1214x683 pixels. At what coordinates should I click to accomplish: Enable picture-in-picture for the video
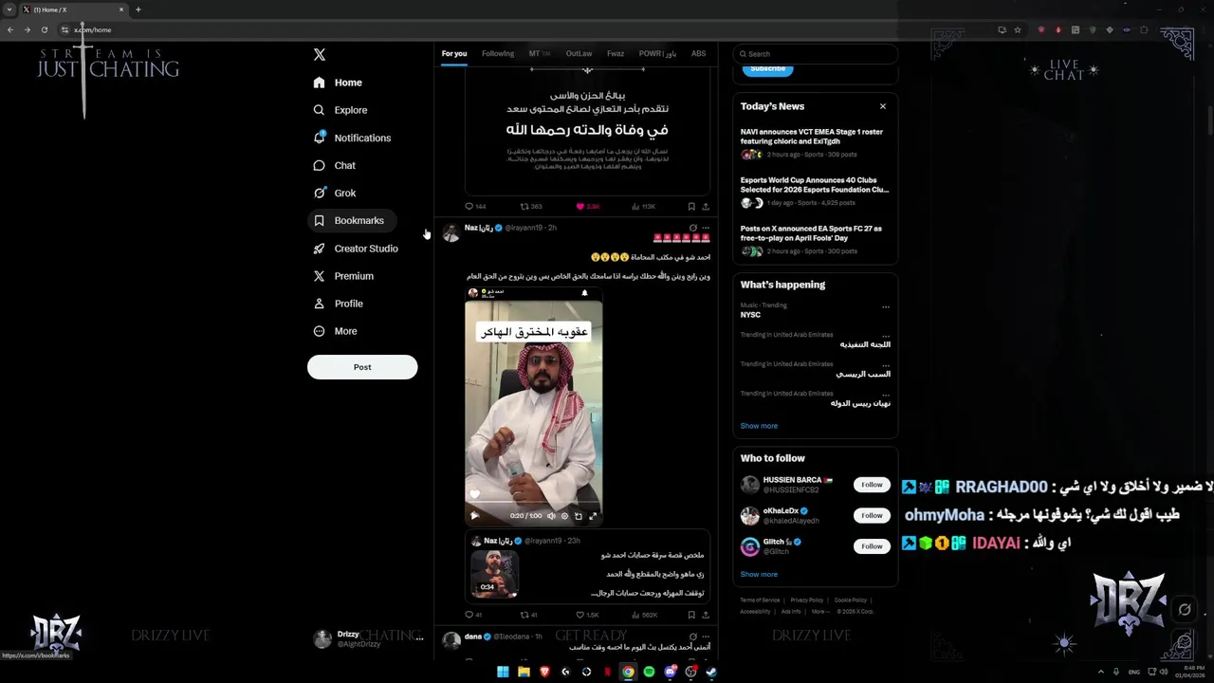[579, 516]
